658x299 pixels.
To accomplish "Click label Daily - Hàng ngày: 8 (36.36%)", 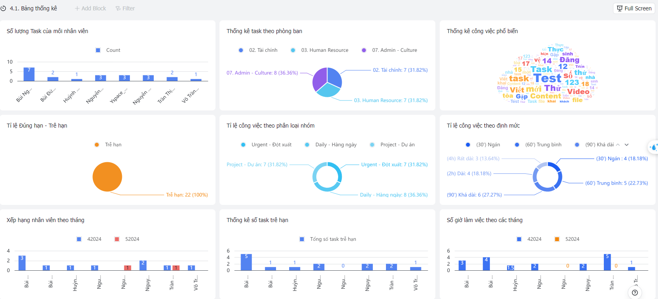I will coord(394,195).
